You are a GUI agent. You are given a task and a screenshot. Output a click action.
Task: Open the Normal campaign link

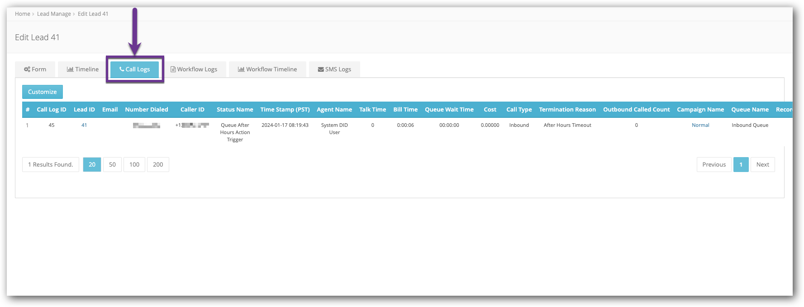pos(700,125)
